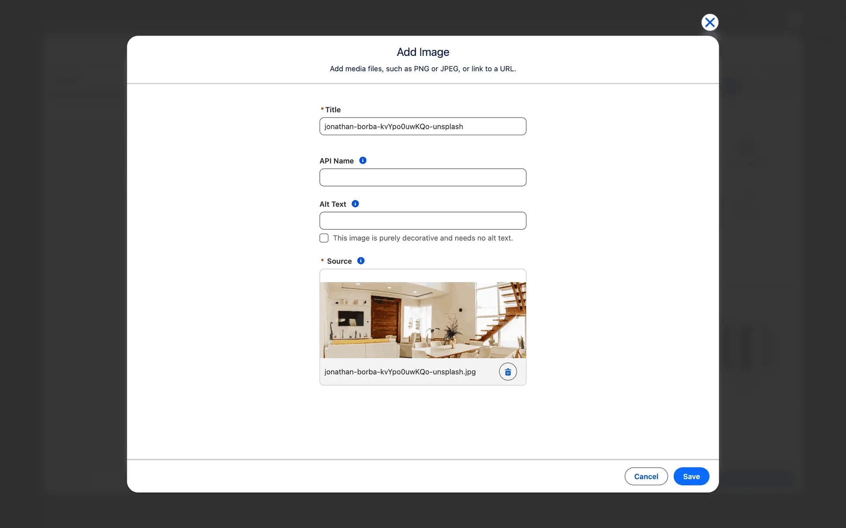Delete the uploaded image with trash icon
Image resolution: width=846 pixels, height=528 pixels.
[x=508, y=372]
